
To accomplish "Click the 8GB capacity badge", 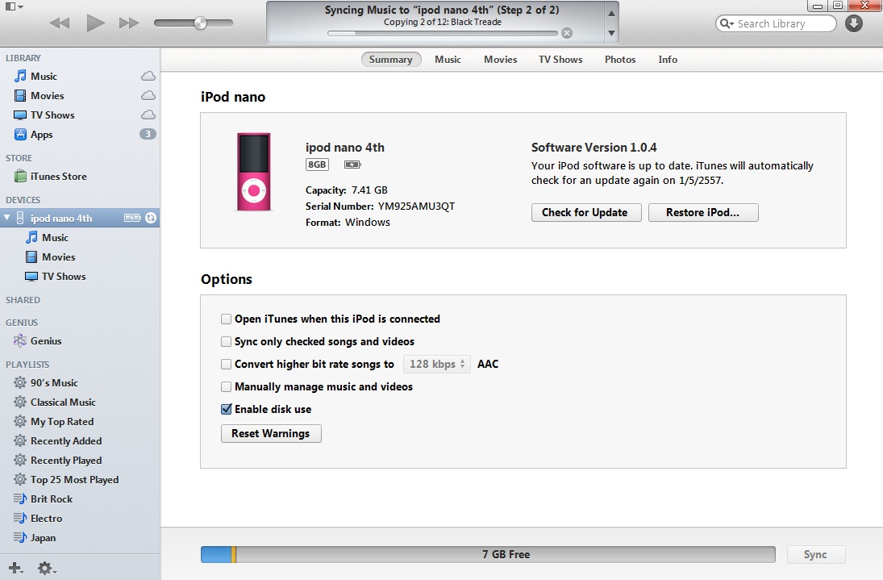I will (x=317, y=165).
